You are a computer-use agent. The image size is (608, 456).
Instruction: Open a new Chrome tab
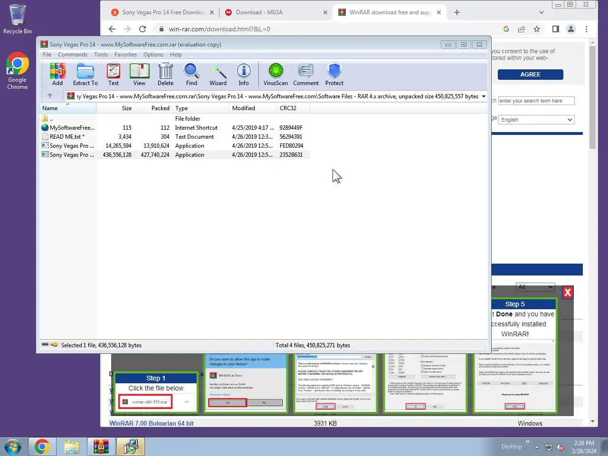[x=457, y=12]
